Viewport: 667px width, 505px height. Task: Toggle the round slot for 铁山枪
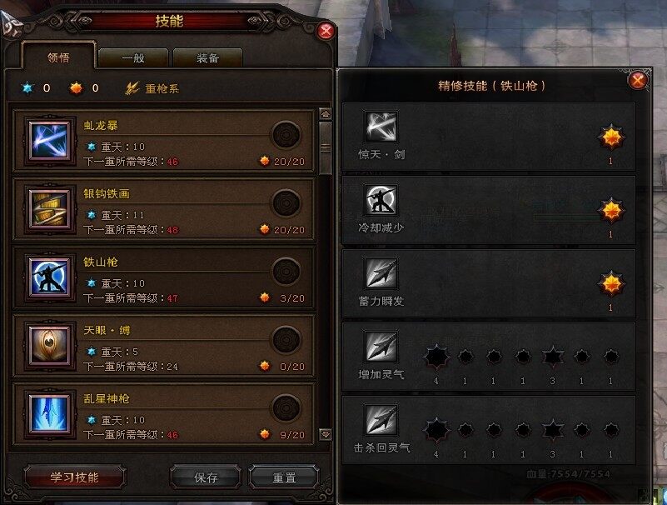coord(286,271)
